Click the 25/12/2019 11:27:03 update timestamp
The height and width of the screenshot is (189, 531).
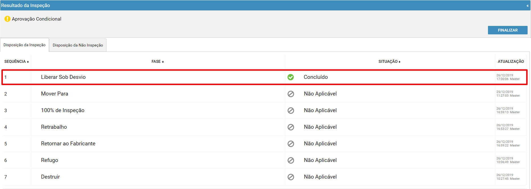coord(508,94)
